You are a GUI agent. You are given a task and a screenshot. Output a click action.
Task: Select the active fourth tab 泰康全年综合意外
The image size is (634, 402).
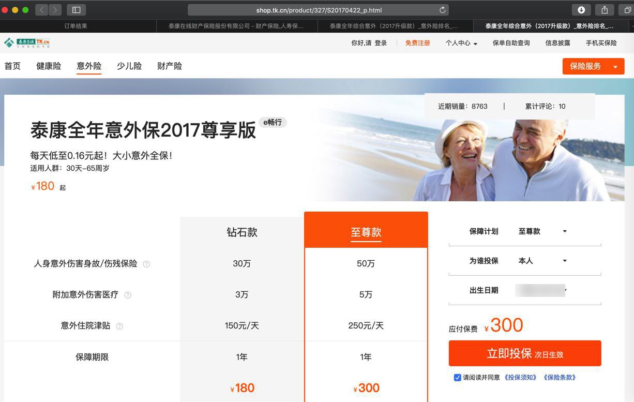pos(550,26)
